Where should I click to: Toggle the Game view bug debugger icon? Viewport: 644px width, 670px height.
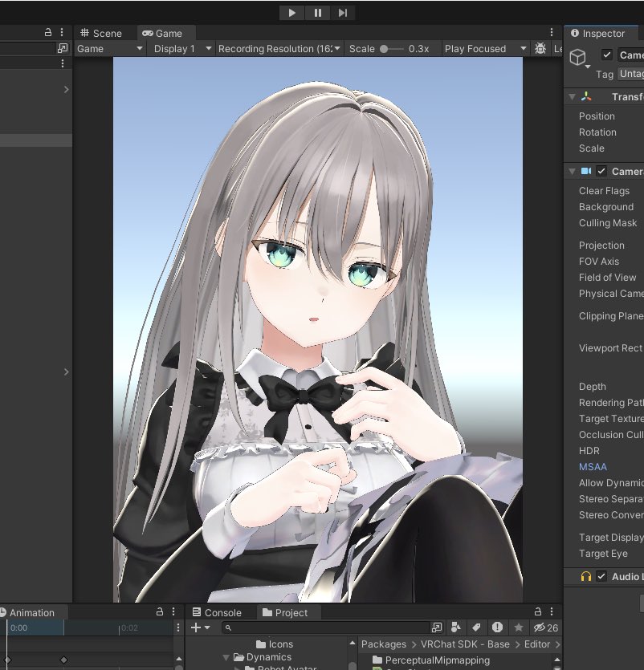[x=540, y=49]
